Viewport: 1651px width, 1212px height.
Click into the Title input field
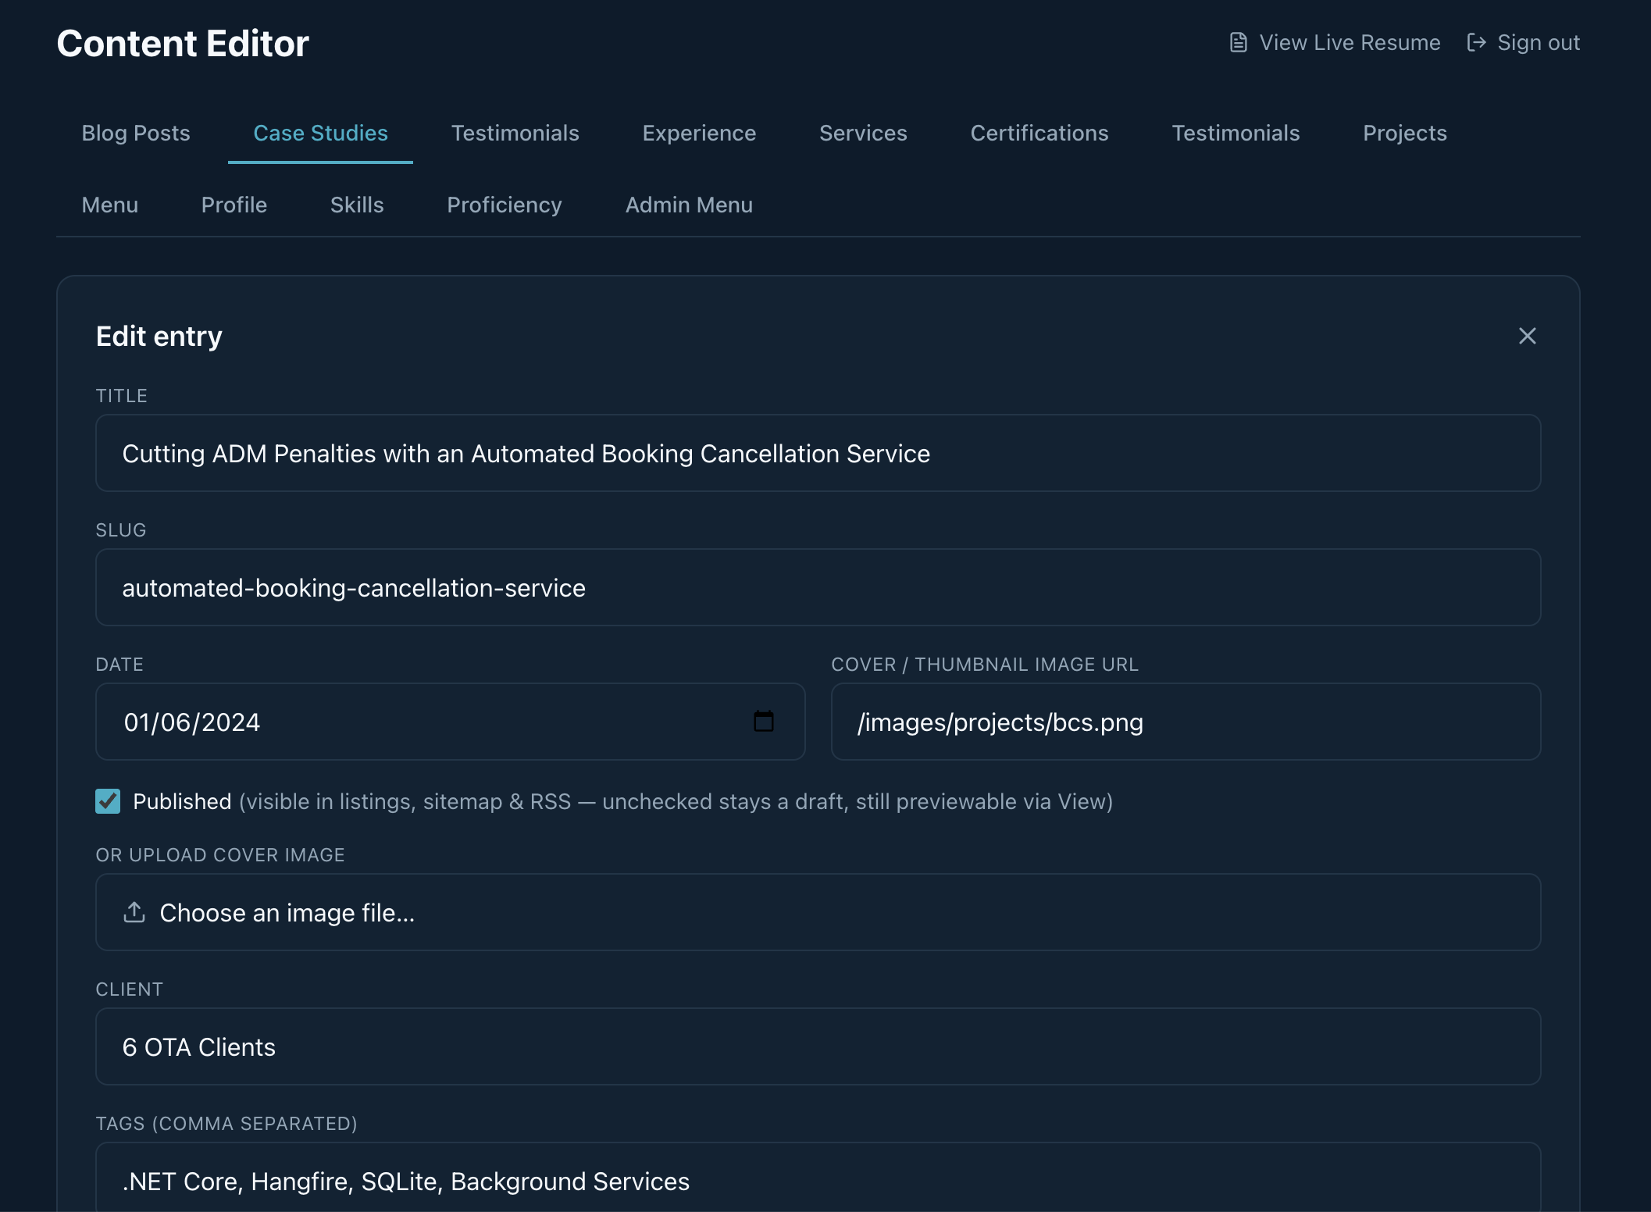click(818, 453)
